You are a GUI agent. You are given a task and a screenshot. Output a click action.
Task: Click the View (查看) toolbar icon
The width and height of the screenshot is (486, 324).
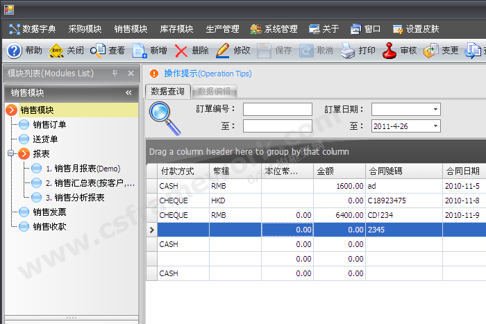pyautogui.click(x=98, y=51)
